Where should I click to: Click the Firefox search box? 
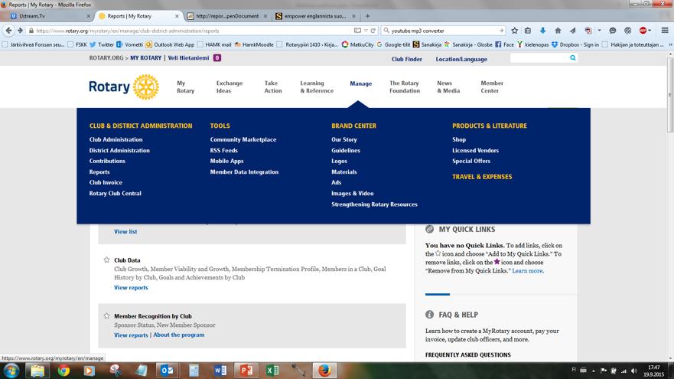click(x=443, y=31)
